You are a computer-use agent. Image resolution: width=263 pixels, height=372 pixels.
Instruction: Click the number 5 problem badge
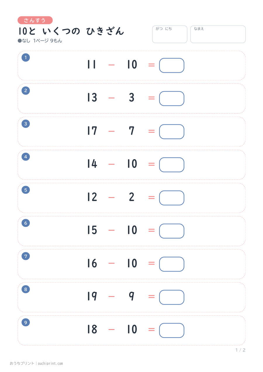click(26, 190)
